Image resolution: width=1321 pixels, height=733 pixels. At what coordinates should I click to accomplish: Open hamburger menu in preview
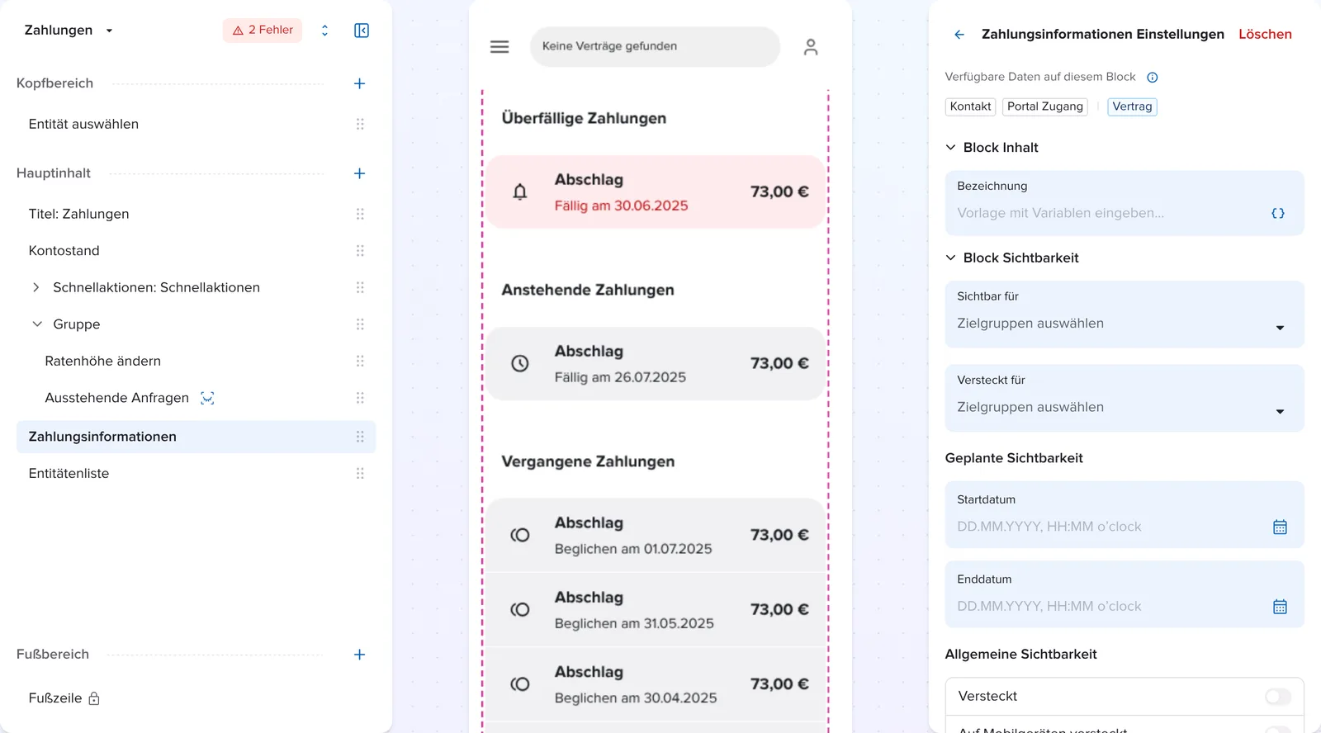[x=500, y=47]
